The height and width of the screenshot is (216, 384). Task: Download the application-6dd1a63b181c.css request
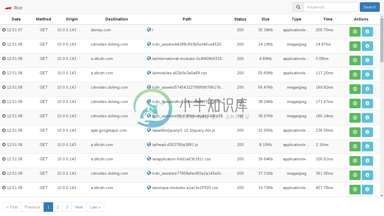(355, 161)
